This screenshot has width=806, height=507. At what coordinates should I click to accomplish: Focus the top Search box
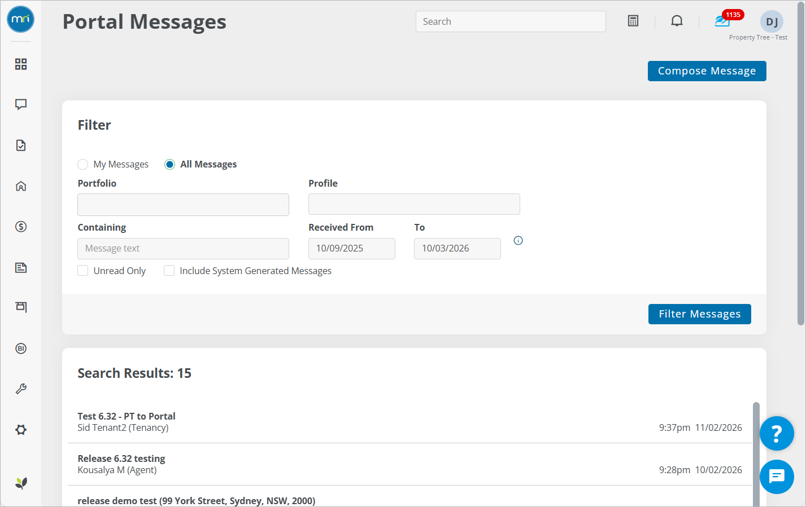pyautogui.click(x=511, y=21)
